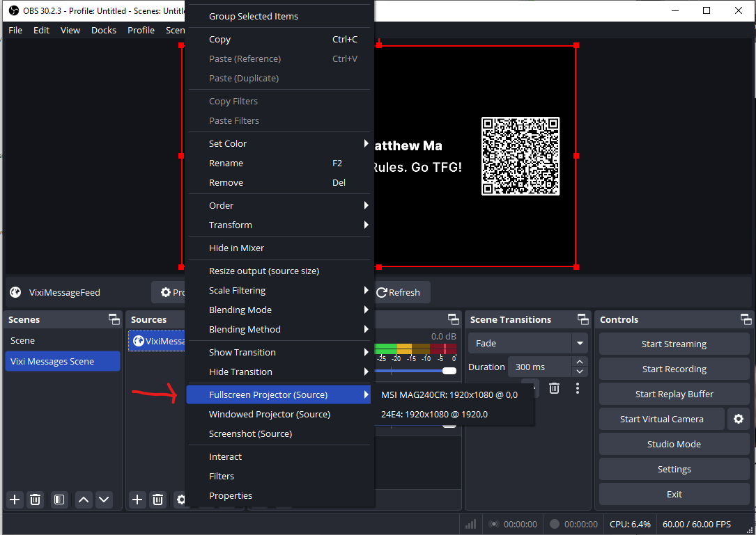Click the network status bars icon
The width and height of the screenshot is (756, 535).
470,524
